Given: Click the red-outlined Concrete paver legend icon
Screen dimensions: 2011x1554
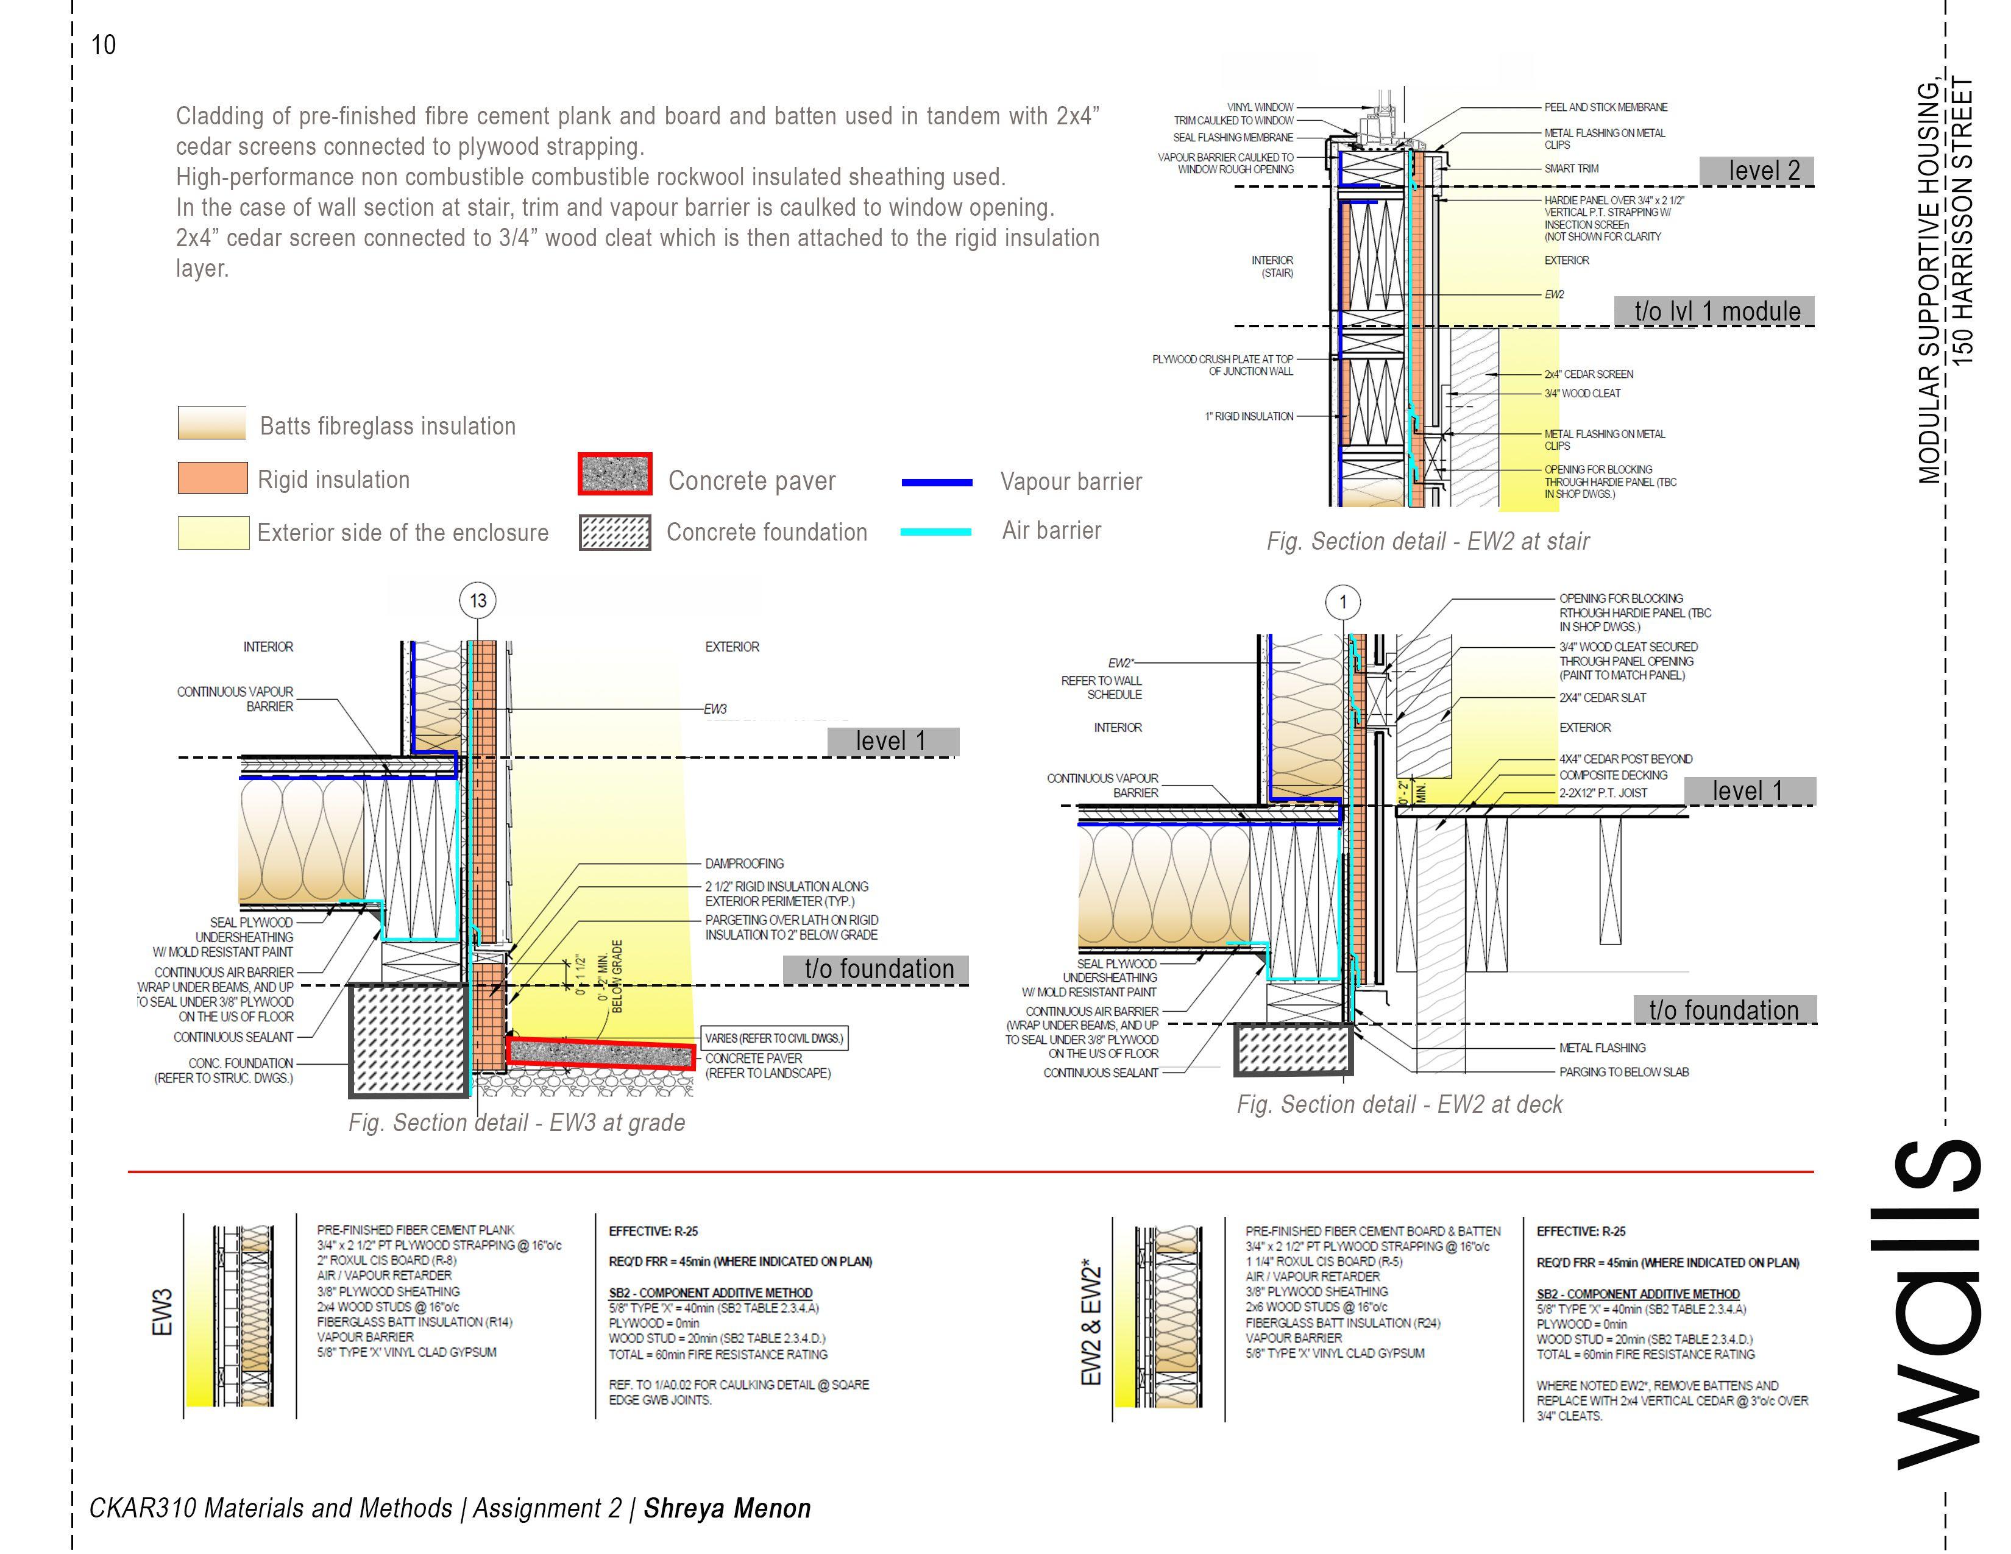Looking at the screenshot, I should pyautogui.click(x=615, y=474).
